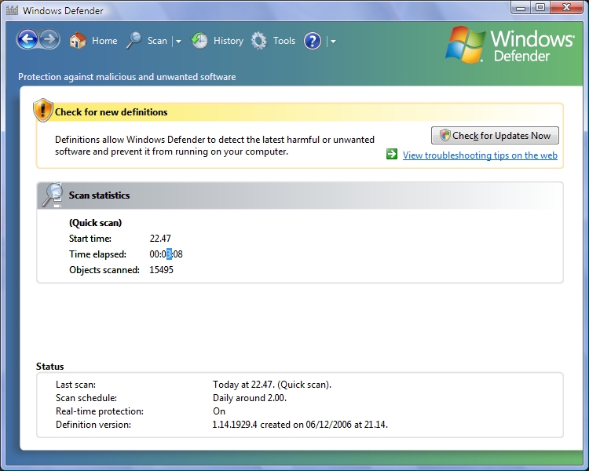Click the Objects scanned: label
The image size is (589, 471).
[x=104, y=270]
